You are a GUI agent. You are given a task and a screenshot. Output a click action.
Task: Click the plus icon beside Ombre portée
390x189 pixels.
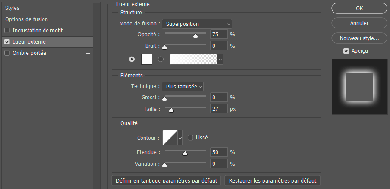[x=88, y=53]
